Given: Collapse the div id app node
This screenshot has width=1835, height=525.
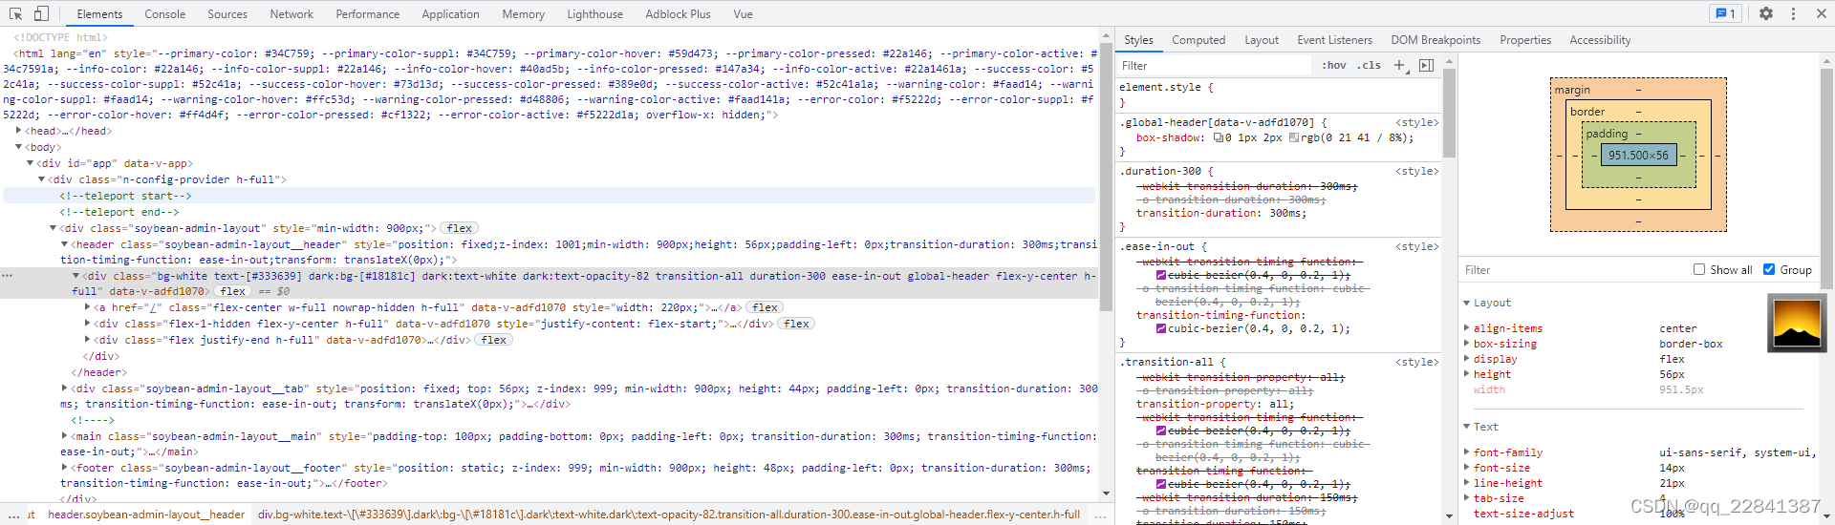Looking at the screenshot, I should (x=30, y=163).
